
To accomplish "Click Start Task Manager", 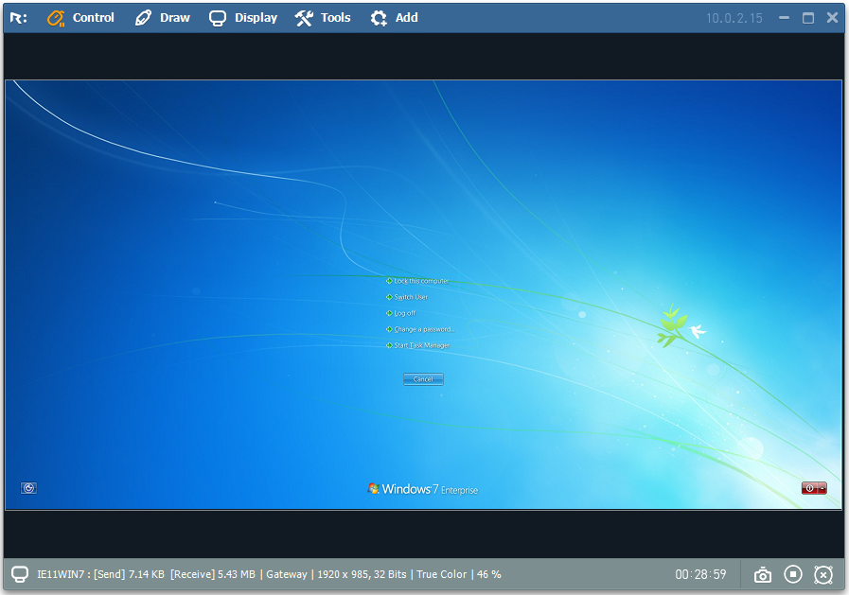I will coord(421,345).
